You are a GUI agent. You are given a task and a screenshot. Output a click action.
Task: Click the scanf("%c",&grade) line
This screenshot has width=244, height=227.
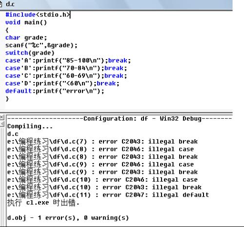tap(41, 45)
